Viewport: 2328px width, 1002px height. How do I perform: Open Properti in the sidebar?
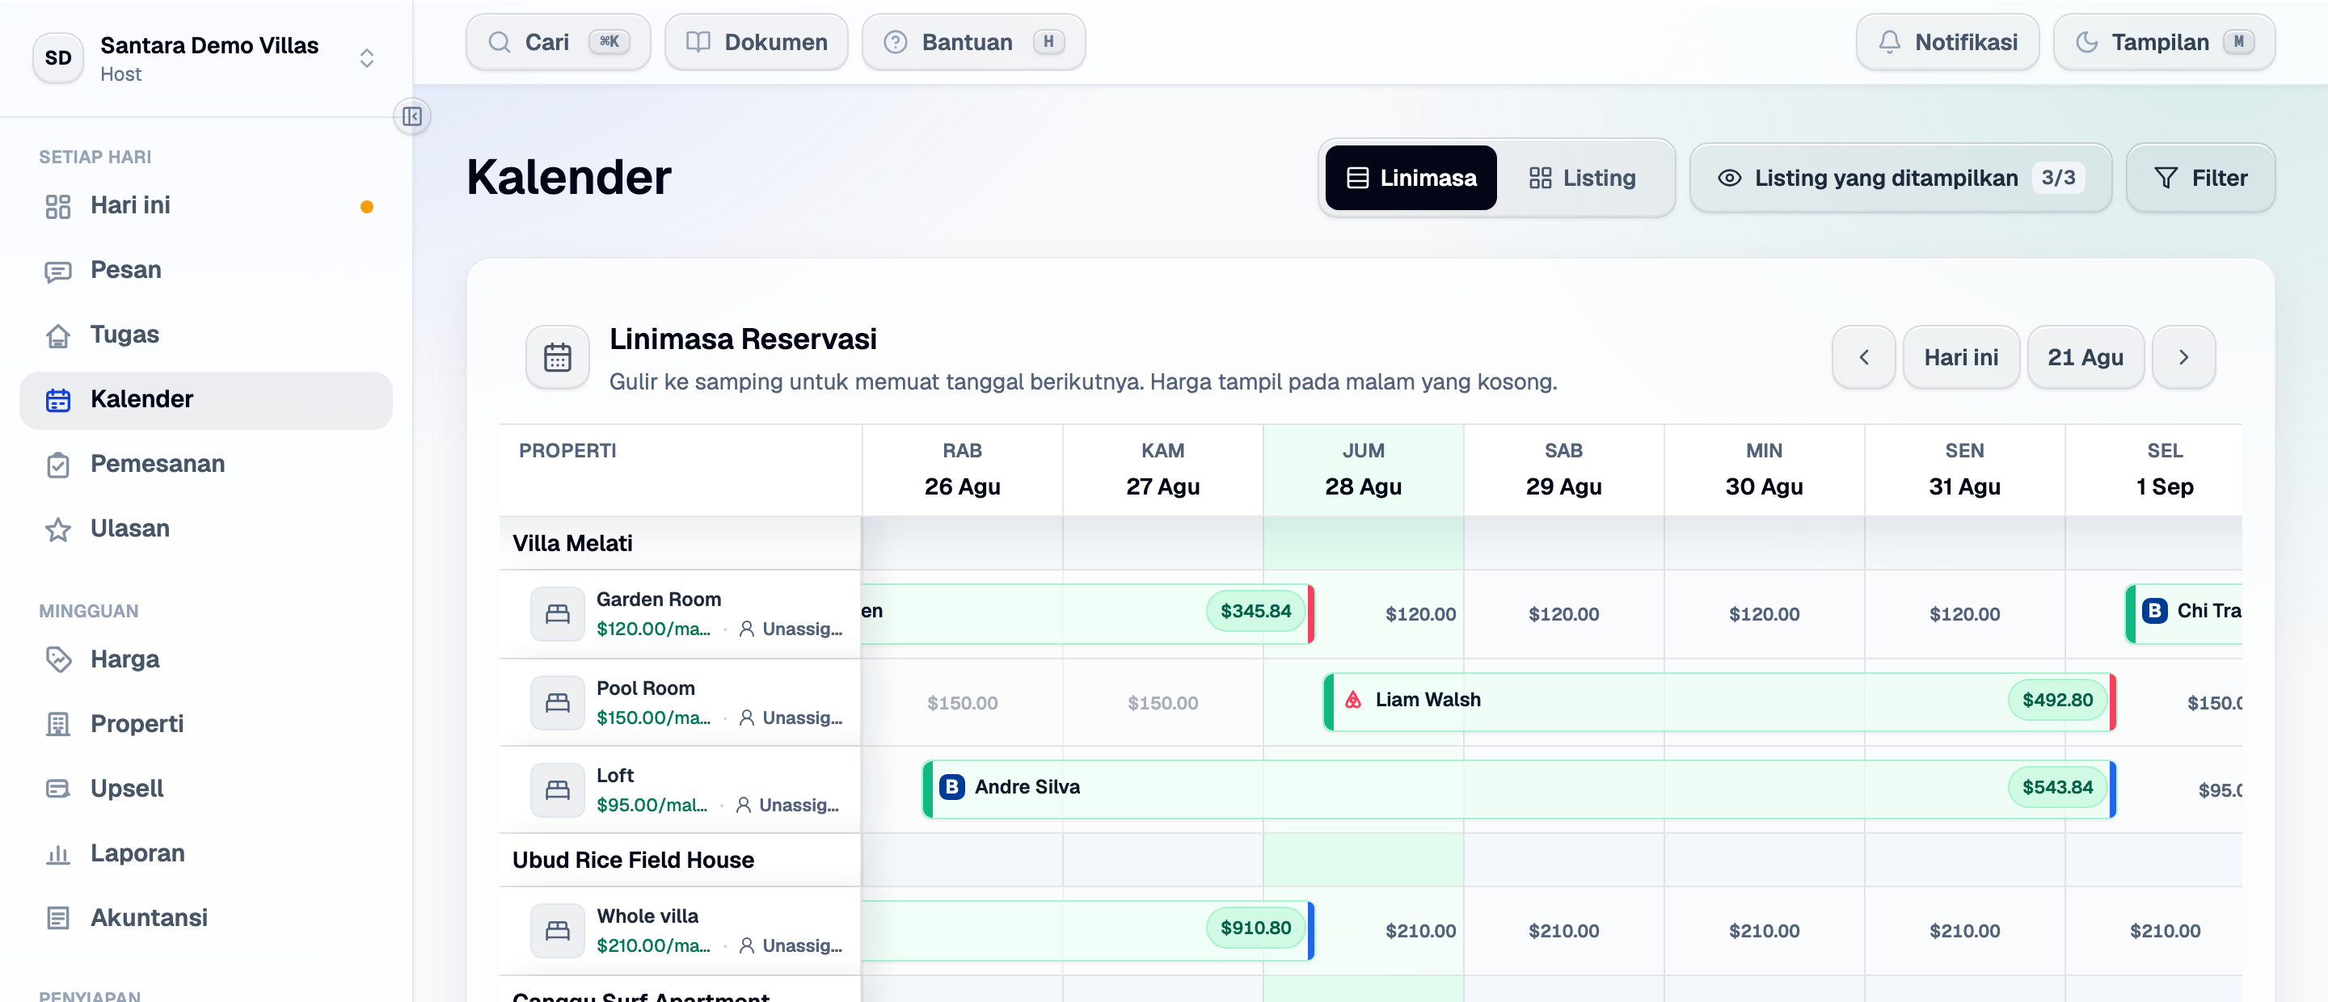(206, 725)
